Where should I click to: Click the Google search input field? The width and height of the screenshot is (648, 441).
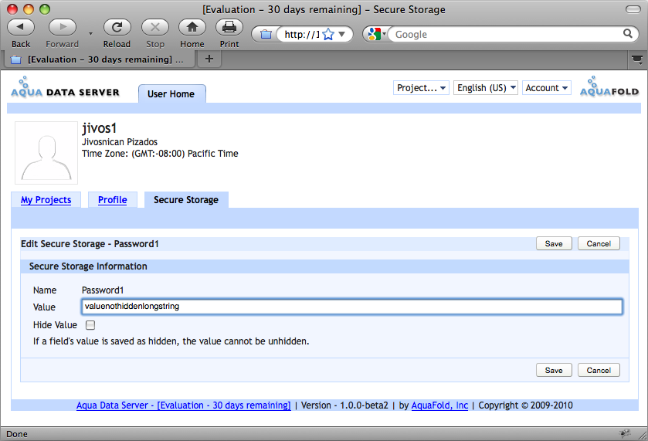pyautogui.click(x=506, y=34)
